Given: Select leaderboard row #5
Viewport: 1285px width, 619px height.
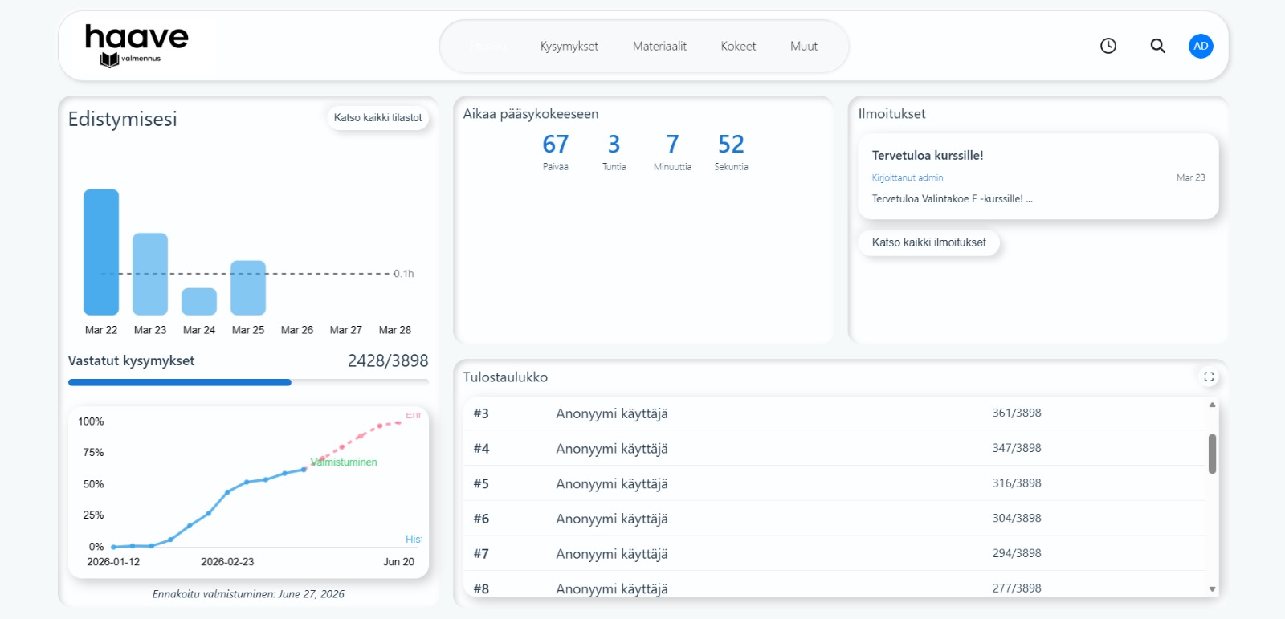Looking at the screenshot, I should coord(834,483).
